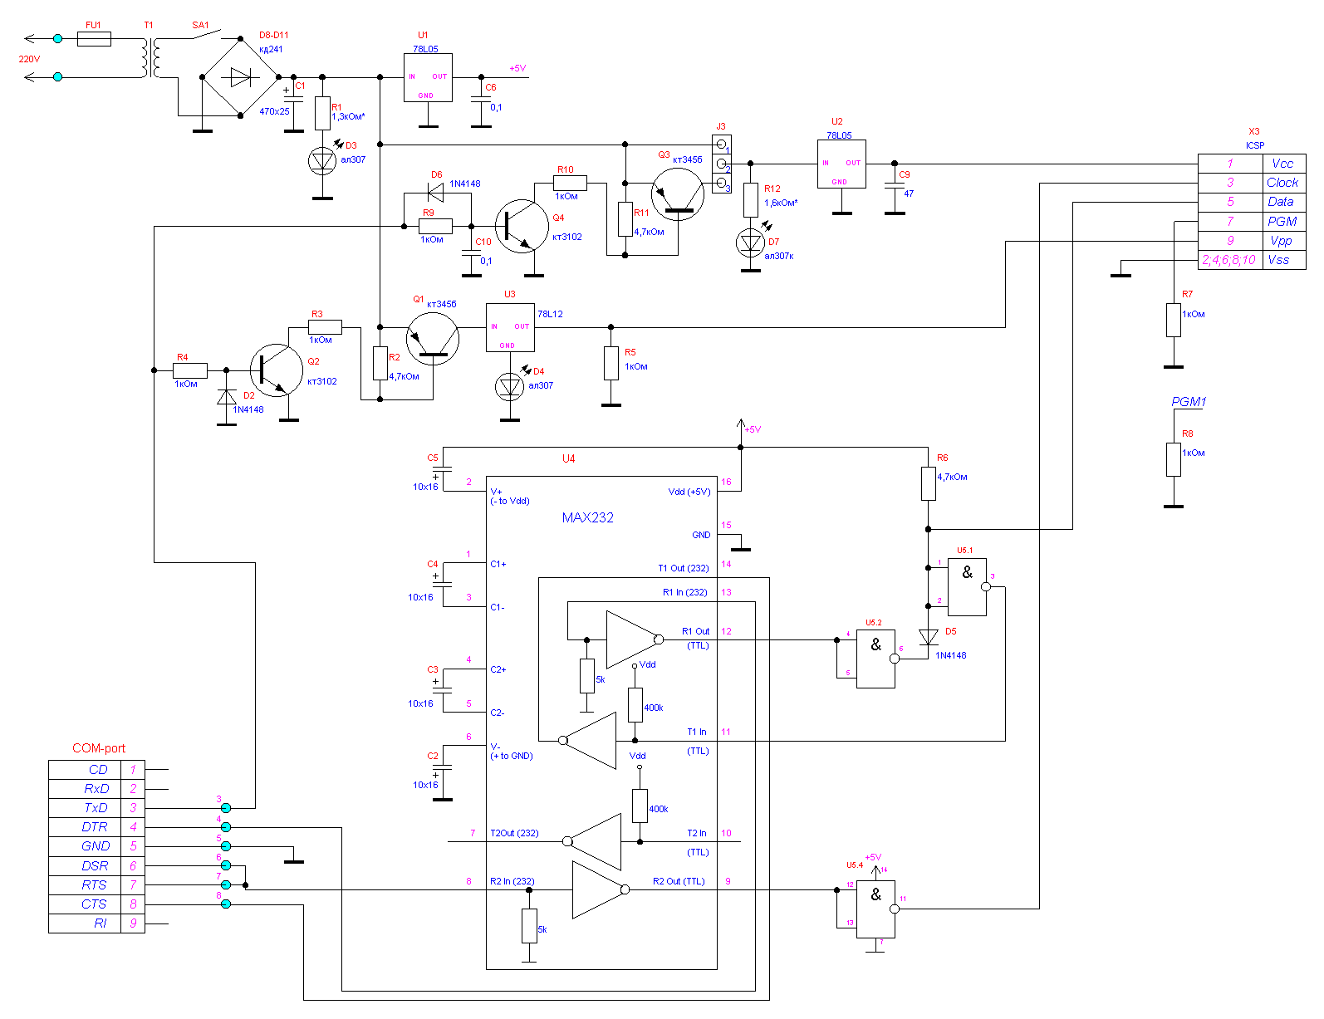1324x1019 pixels.
Task: Click the Q4 transistor symbol
Action: pos(521,226)
